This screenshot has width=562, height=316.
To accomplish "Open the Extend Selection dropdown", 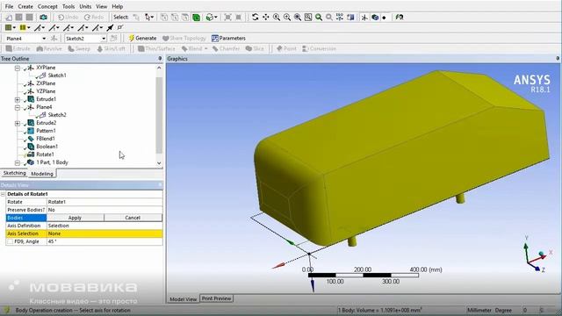I will (x=212, y=18).
